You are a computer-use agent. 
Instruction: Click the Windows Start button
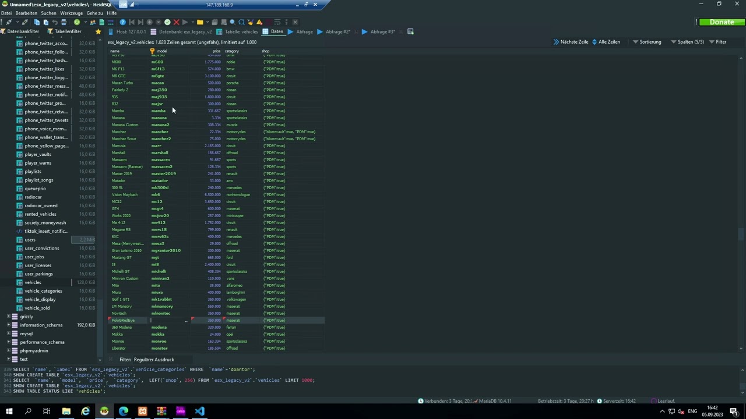click(9, 411)
